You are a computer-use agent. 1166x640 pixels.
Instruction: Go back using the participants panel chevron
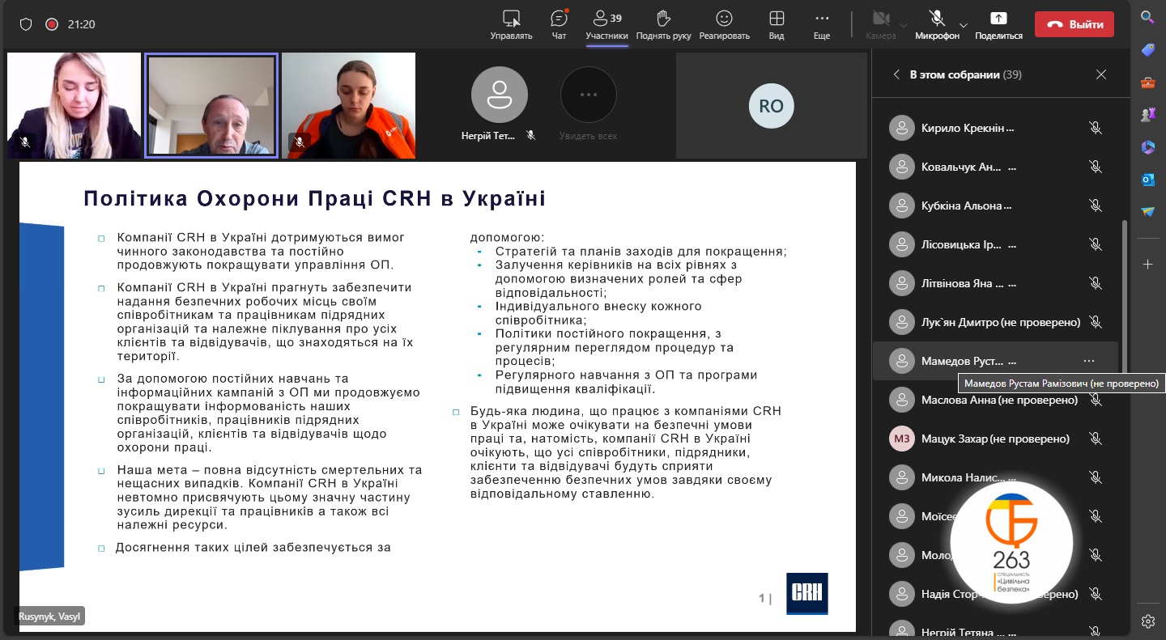896,74
